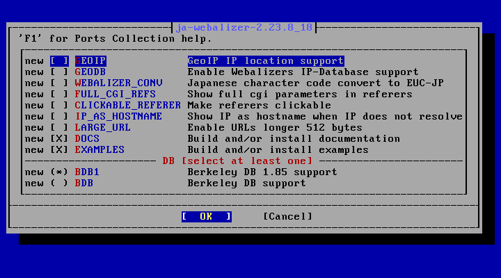
Task: Click 'GeoIP IP location support' description
Action: tap(266, 60)
